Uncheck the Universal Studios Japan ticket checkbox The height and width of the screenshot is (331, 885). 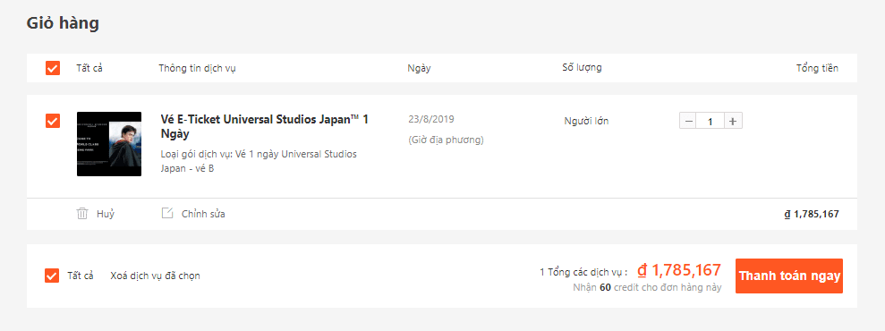53,121
